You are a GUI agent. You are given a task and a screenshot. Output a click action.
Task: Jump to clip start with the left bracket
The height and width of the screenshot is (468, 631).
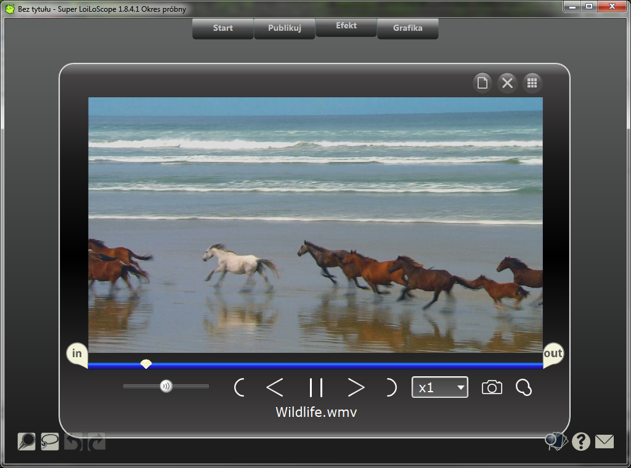(239, 387)
